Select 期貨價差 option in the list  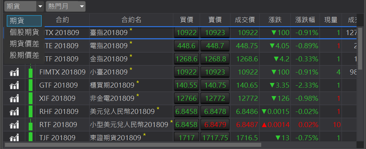[24, 44]
